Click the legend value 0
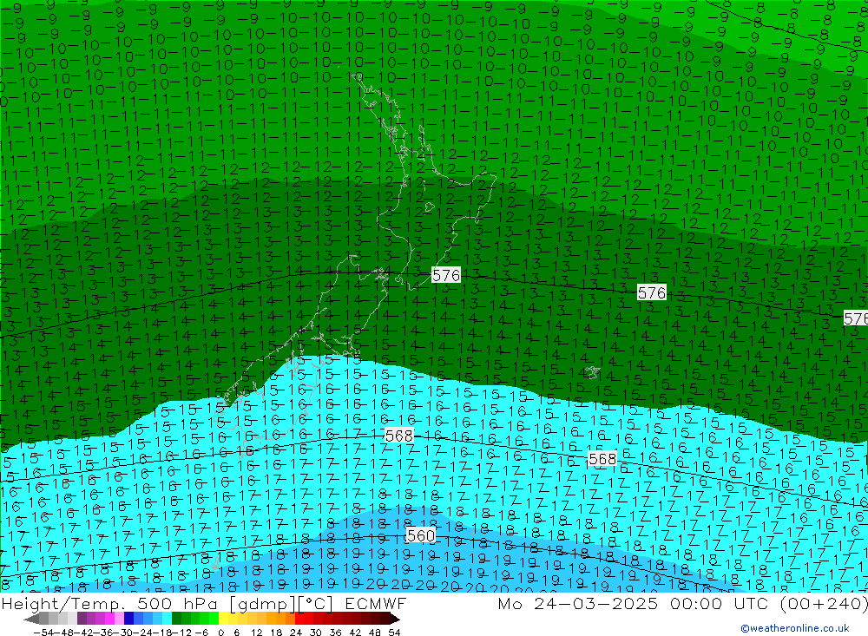The height and width of the screenshot is (636, 868). pos(220,633)
